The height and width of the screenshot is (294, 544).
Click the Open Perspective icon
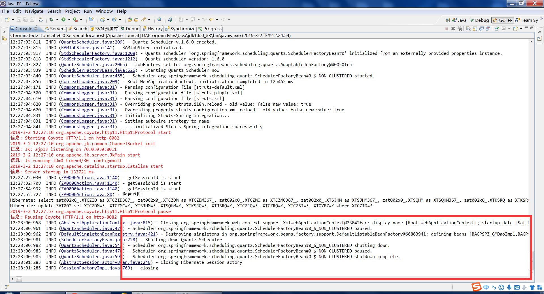click(x=448, y=20)
